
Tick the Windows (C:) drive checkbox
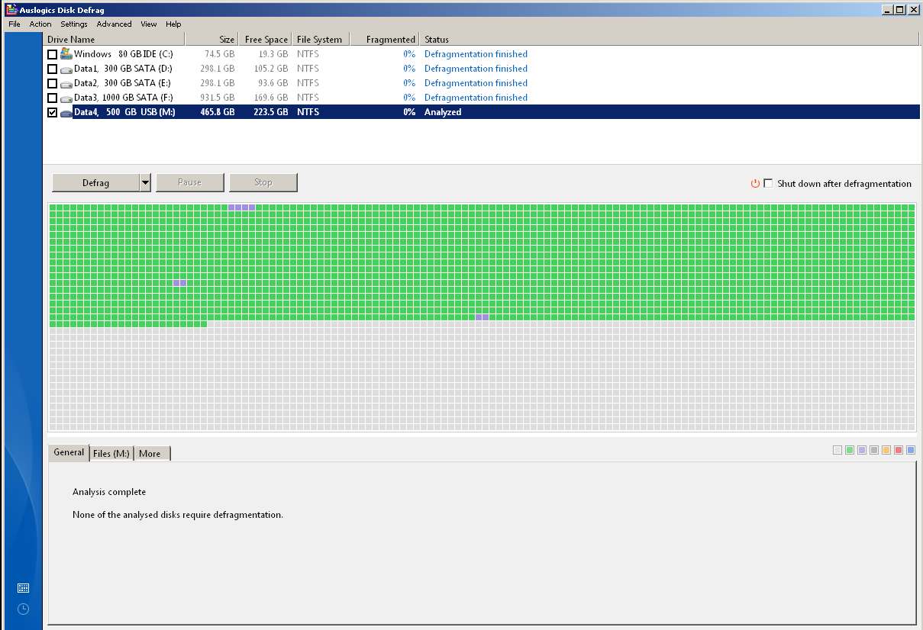click(x=52, y=54)
